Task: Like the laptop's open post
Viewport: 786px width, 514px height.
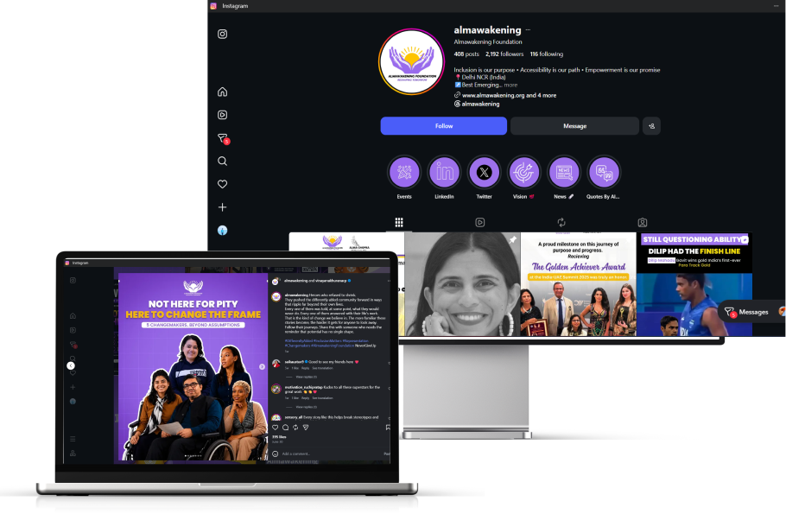Action: pos(276,428)
